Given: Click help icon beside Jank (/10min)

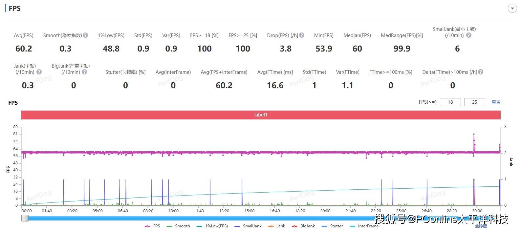Looking at the screenshot, I should (x=39, y=72).
